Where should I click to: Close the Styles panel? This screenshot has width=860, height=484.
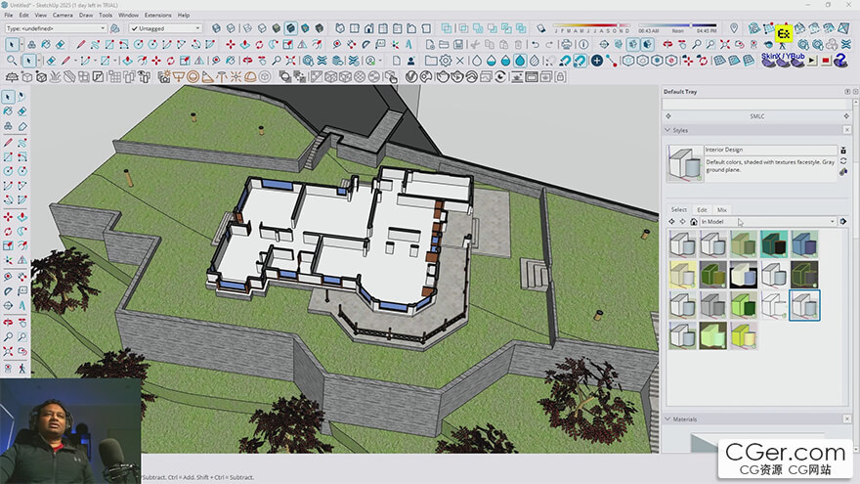click(x=847, y=130)
